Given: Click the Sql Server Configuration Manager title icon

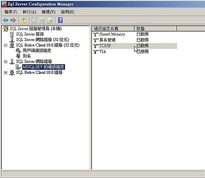Looking at the screenshot, I should [x=4, y=4].
